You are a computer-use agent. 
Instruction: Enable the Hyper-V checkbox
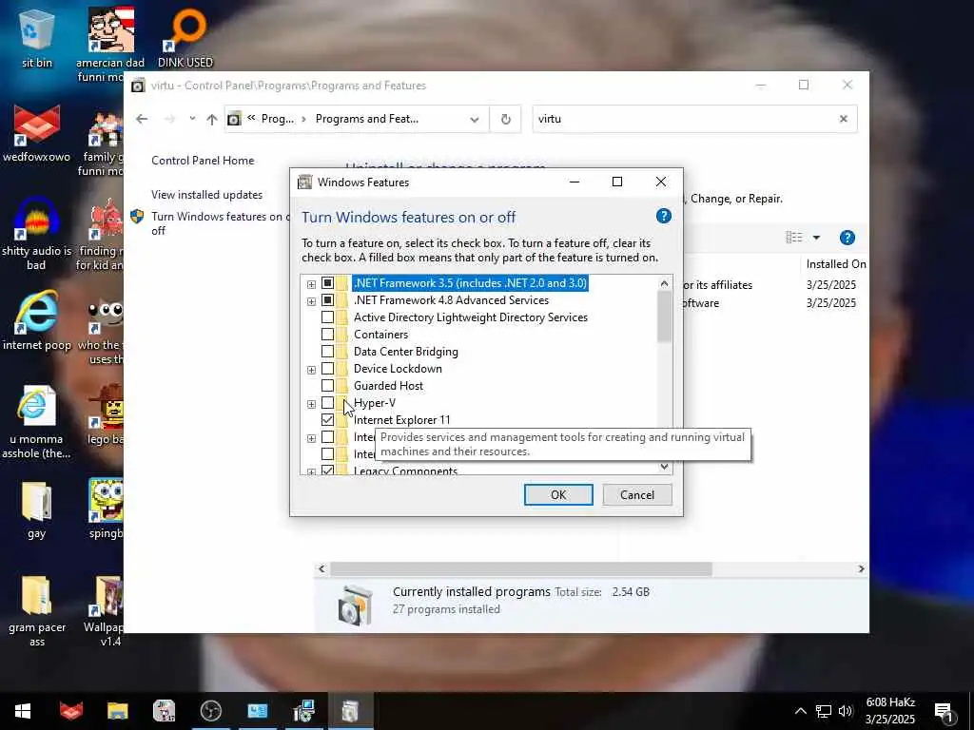click(327, 403)
